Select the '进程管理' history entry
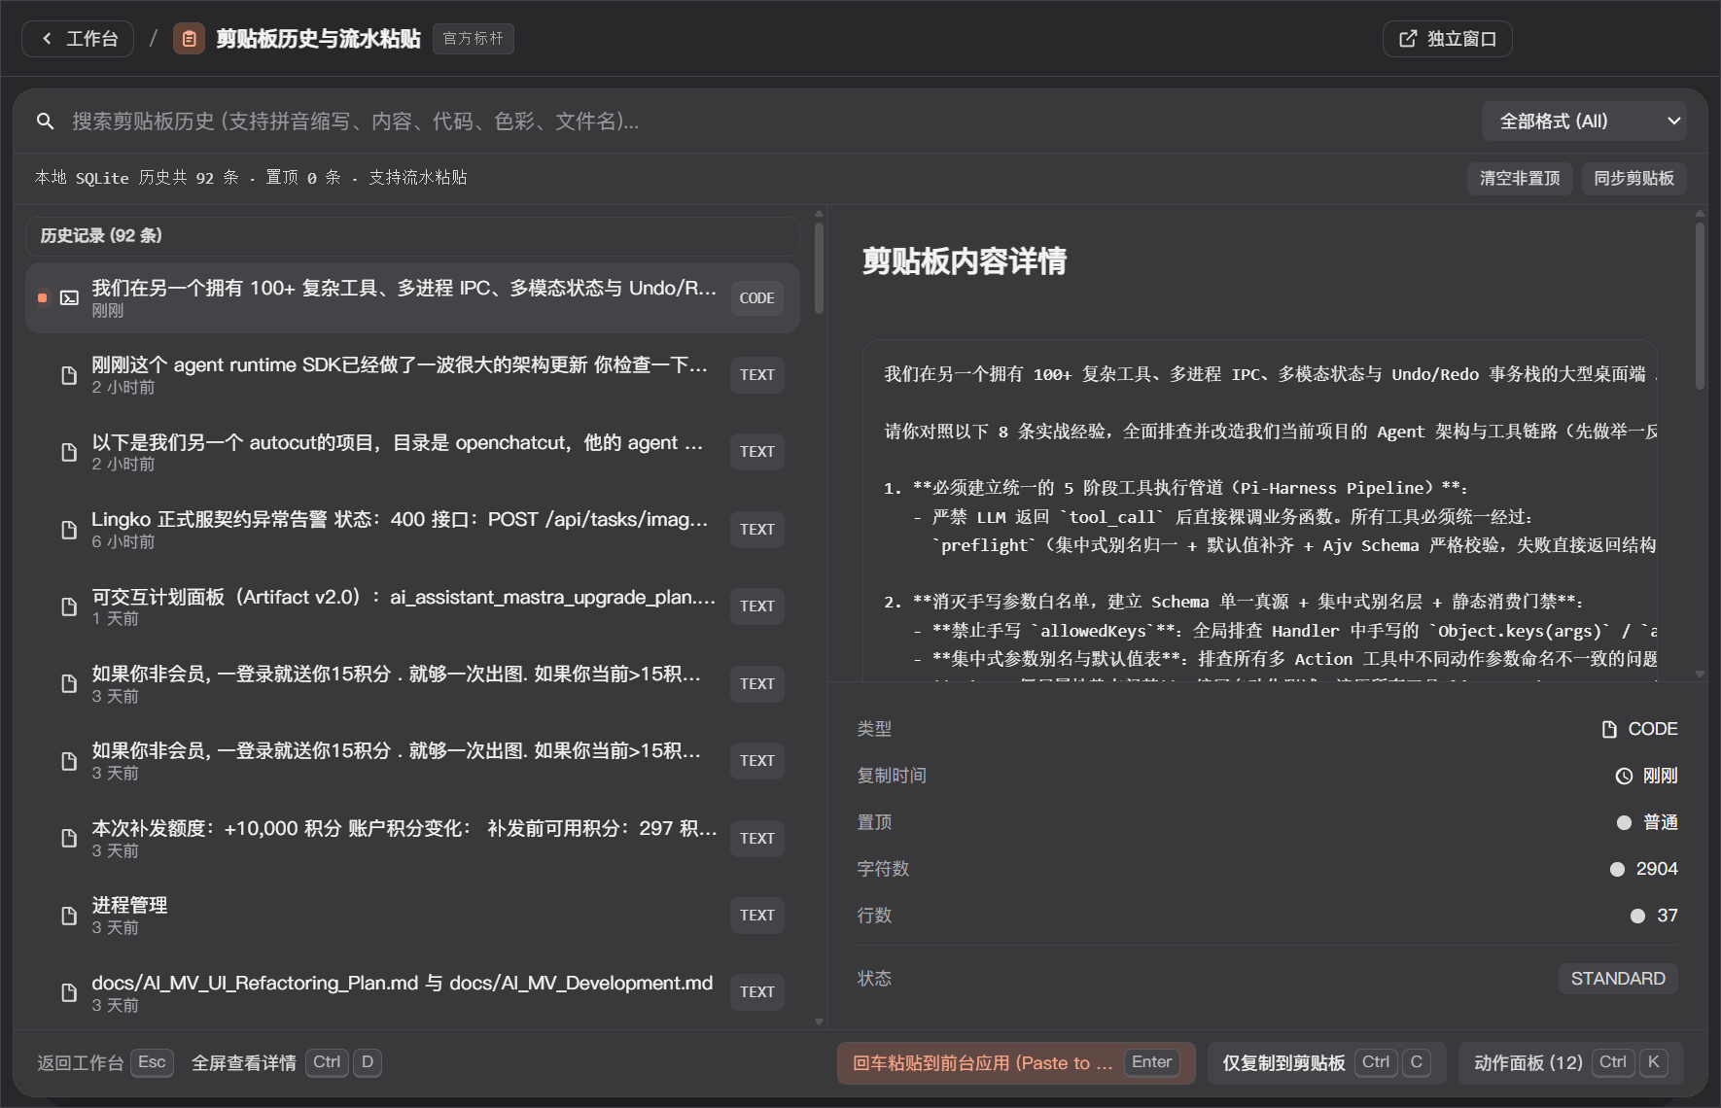 click(x=412, y=916)
